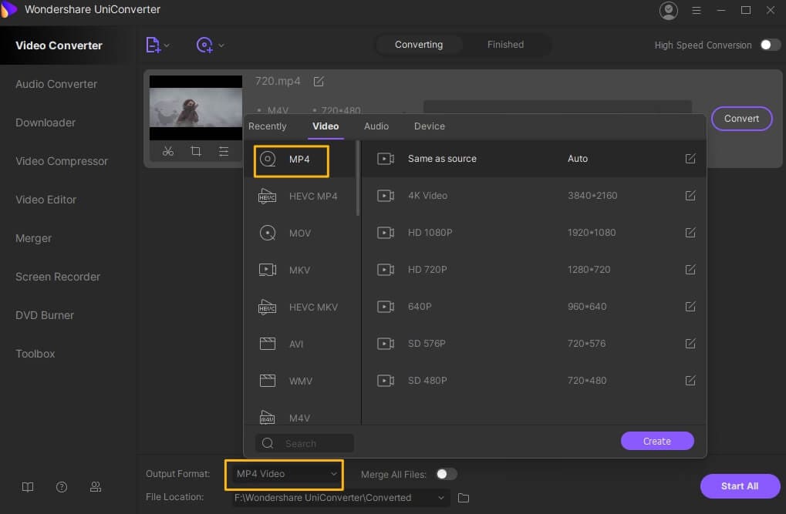
Task: Select the WMV format
Action: [x=300, y=381]
